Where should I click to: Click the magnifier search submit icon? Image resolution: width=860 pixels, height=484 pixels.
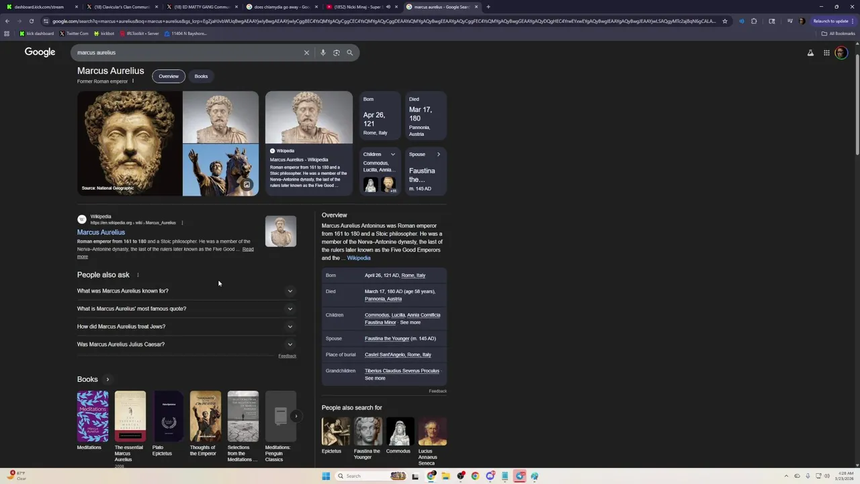349,52
